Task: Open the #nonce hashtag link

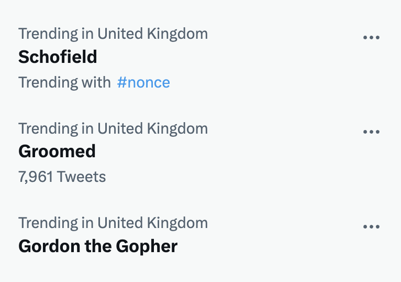Action: click(143, 82)
